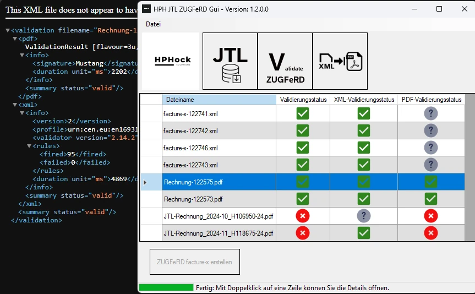Click the closing validation tag in XML
The width and height of the screenshot is (475, 294).
(x=36, y=220)
